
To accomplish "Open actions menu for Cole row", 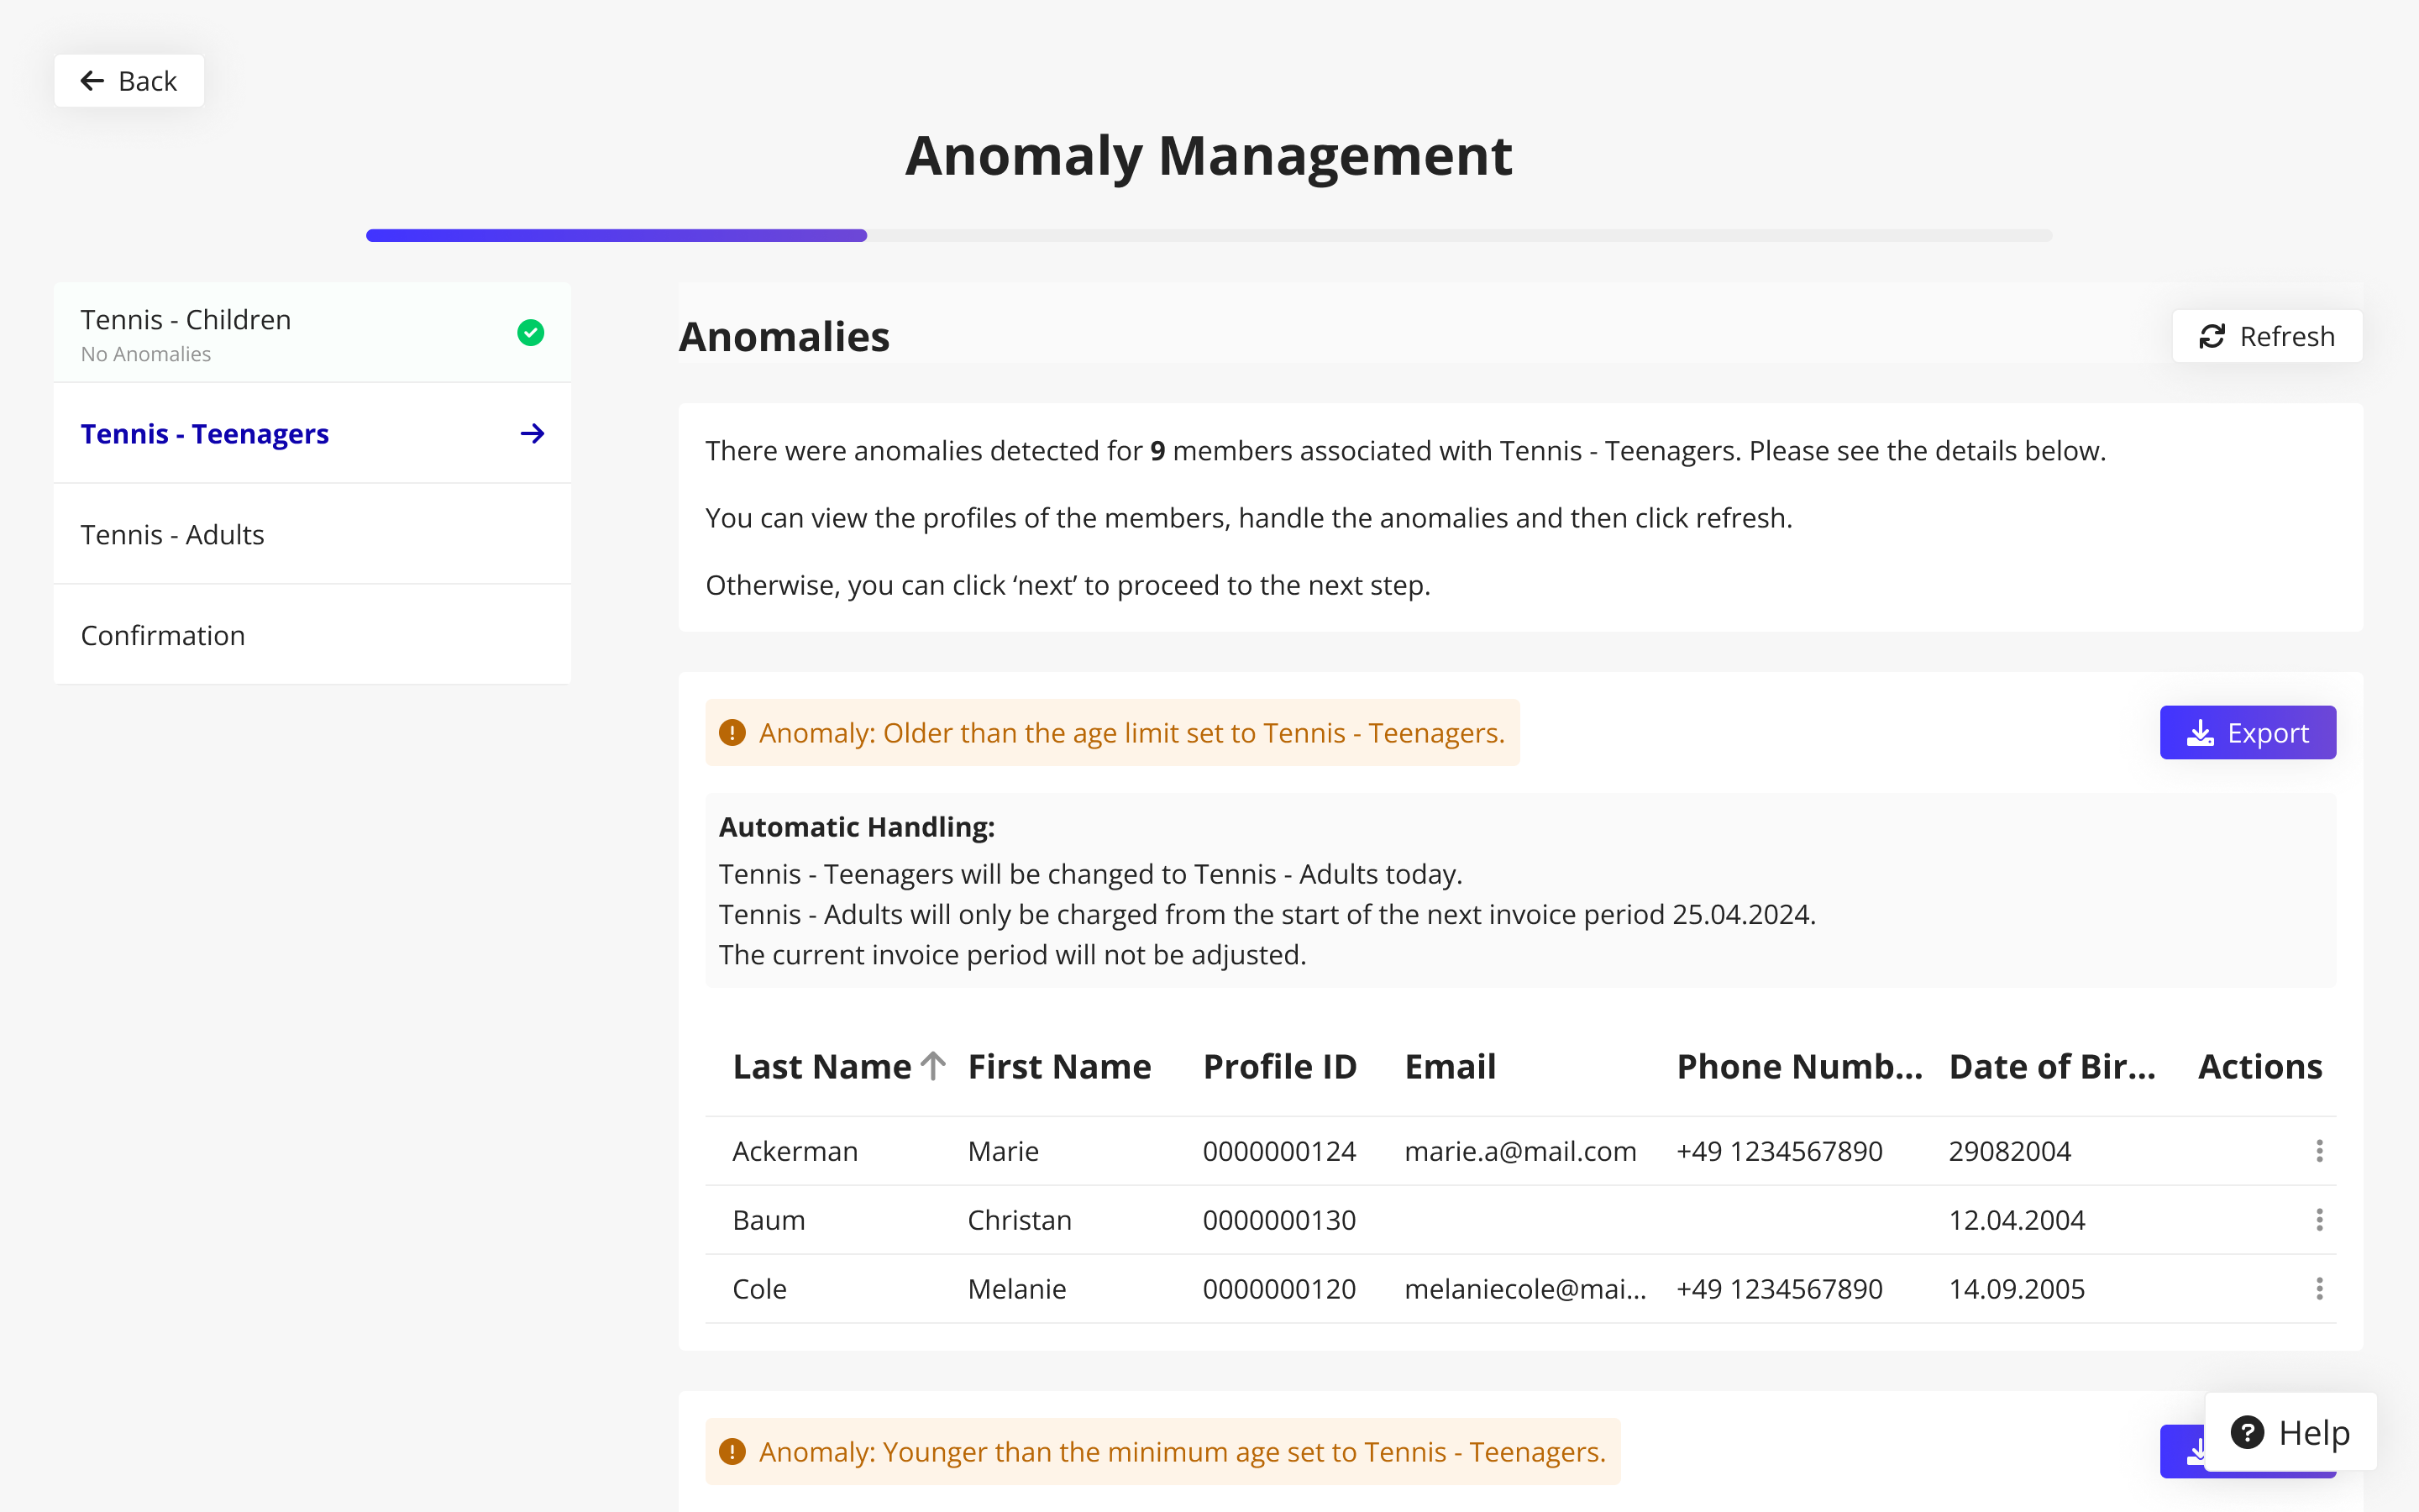I will (2319, 1289).
